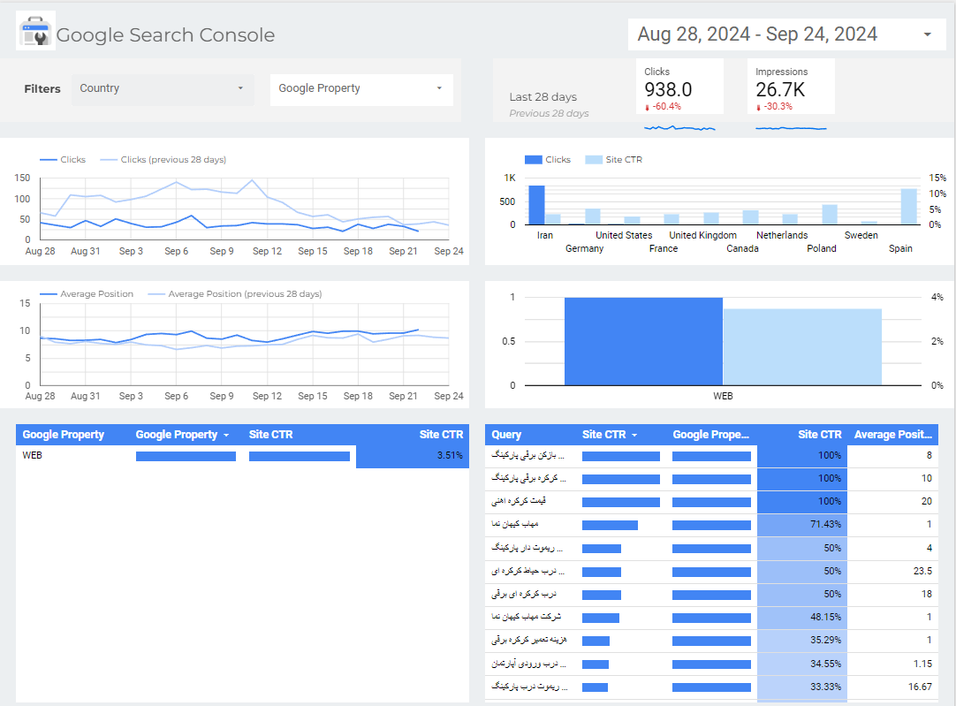Click the sort arrow on query table Site CTR
Screen dimensions: 956x706
tap(634, 436)
